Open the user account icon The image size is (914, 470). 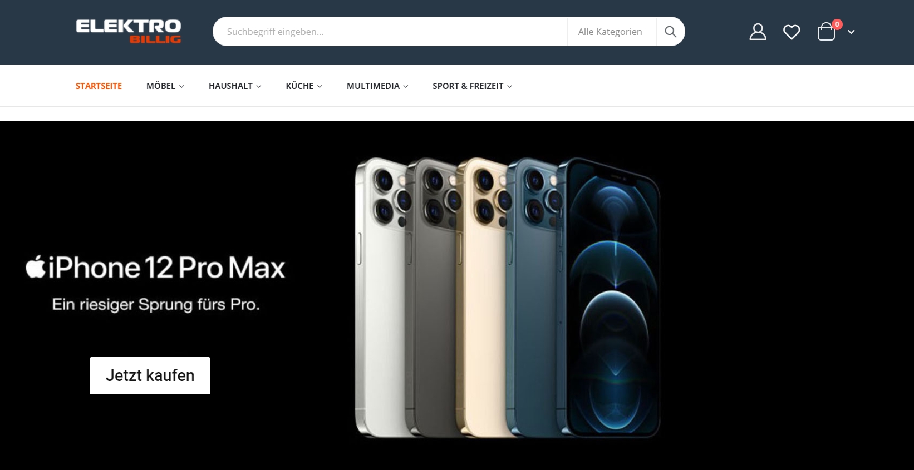[x=758, y=32]
